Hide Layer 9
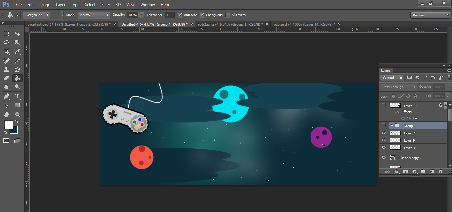 tap(384, 140)
